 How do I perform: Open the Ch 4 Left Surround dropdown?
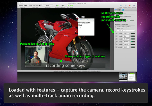tap(127, 38)
